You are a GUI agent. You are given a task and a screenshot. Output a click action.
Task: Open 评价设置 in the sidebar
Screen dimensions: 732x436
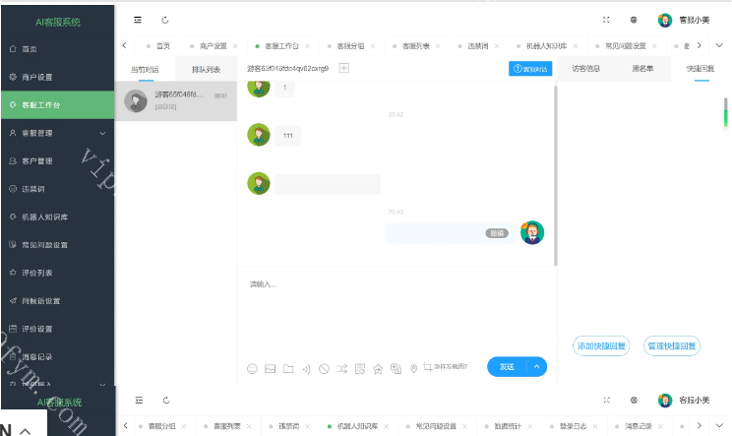point(57,329)
